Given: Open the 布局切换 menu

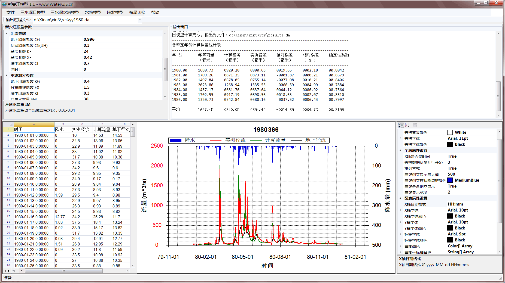Looking at the screenshot, I should pos(137,13).
